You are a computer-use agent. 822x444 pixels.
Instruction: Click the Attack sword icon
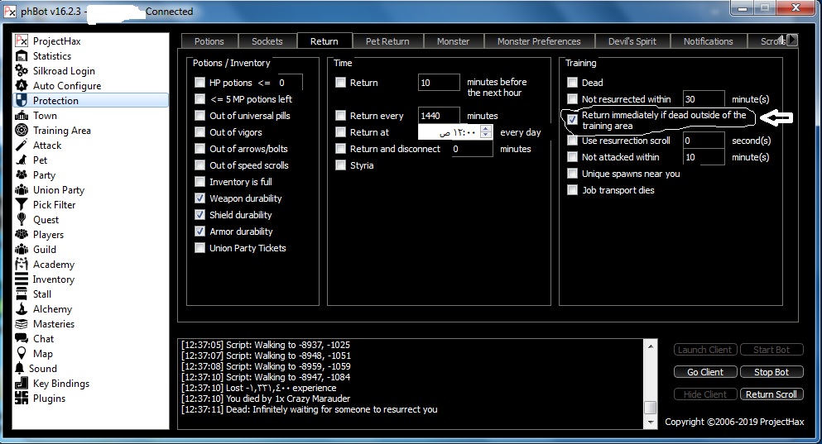point(22,146)
